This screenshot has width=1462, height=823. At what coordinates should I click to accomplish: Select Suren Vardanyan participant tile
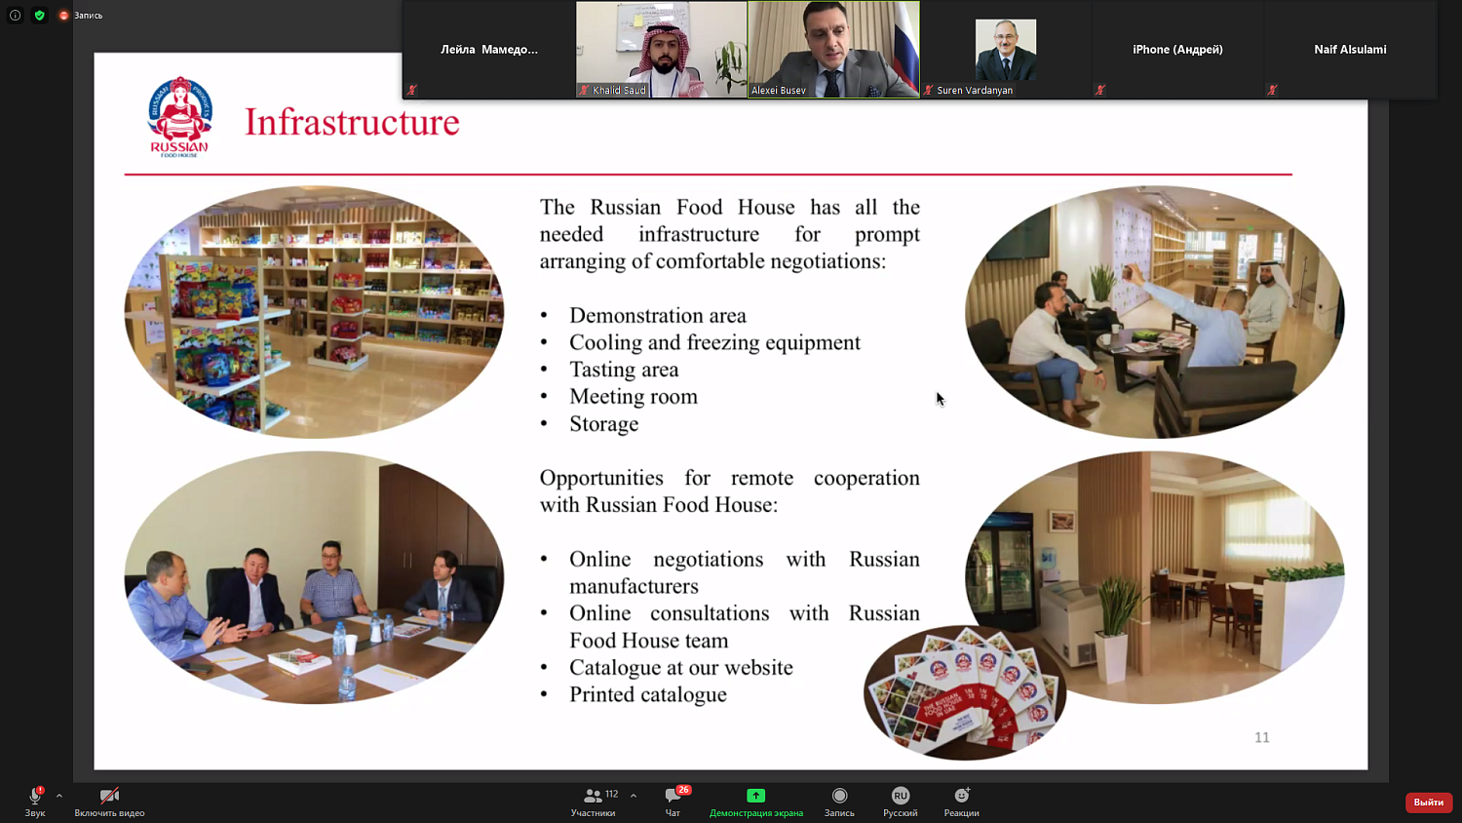click(1006, 50)
